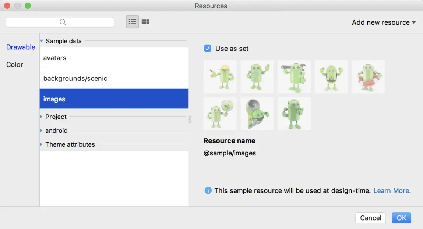The height and width of the screenshot is (229, 423).
Task: Switch to the Drawable tab
Action: (21, 47)
